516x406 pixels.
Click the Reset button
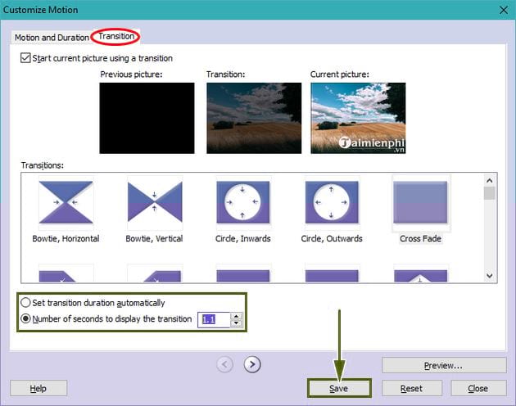pyautogui.click(x=411, y=389)
